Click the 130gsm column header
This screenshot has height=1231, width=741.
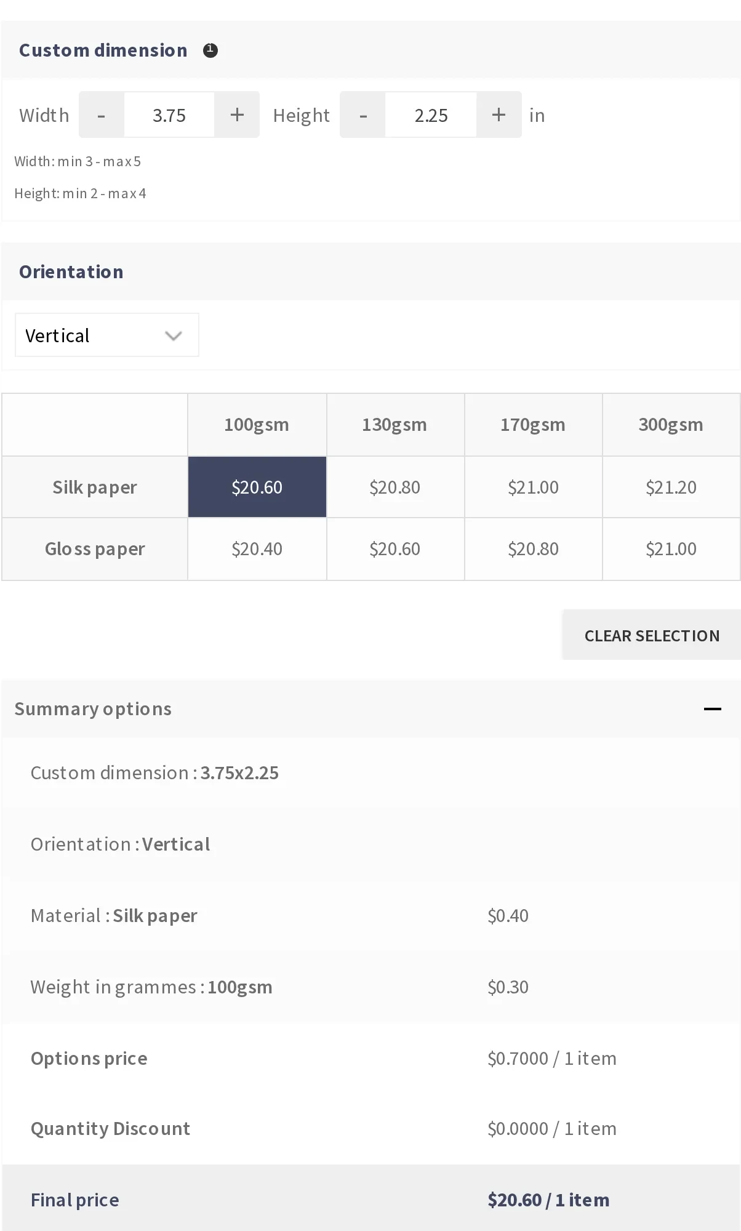tap(395, 425)
